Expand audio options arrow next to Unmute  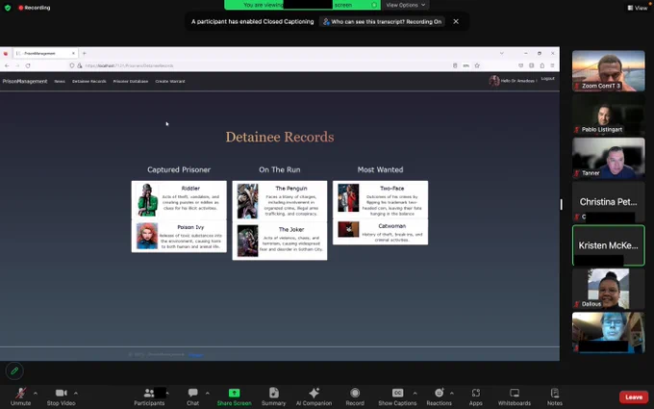tap(36, 394)
